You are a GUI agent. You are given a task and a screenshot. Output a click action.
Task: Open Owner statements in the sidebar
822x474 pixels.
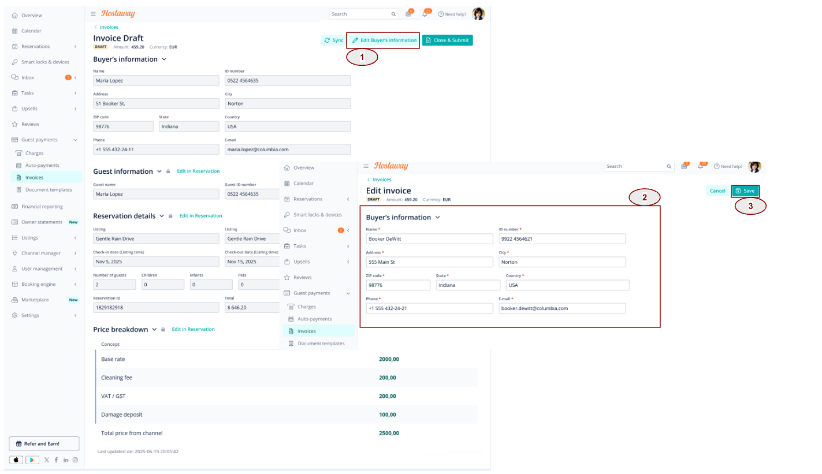(x=42, y=222)
